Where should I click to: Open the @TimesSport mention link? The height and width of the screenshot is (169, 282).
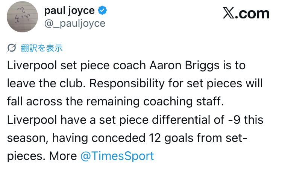117,156
